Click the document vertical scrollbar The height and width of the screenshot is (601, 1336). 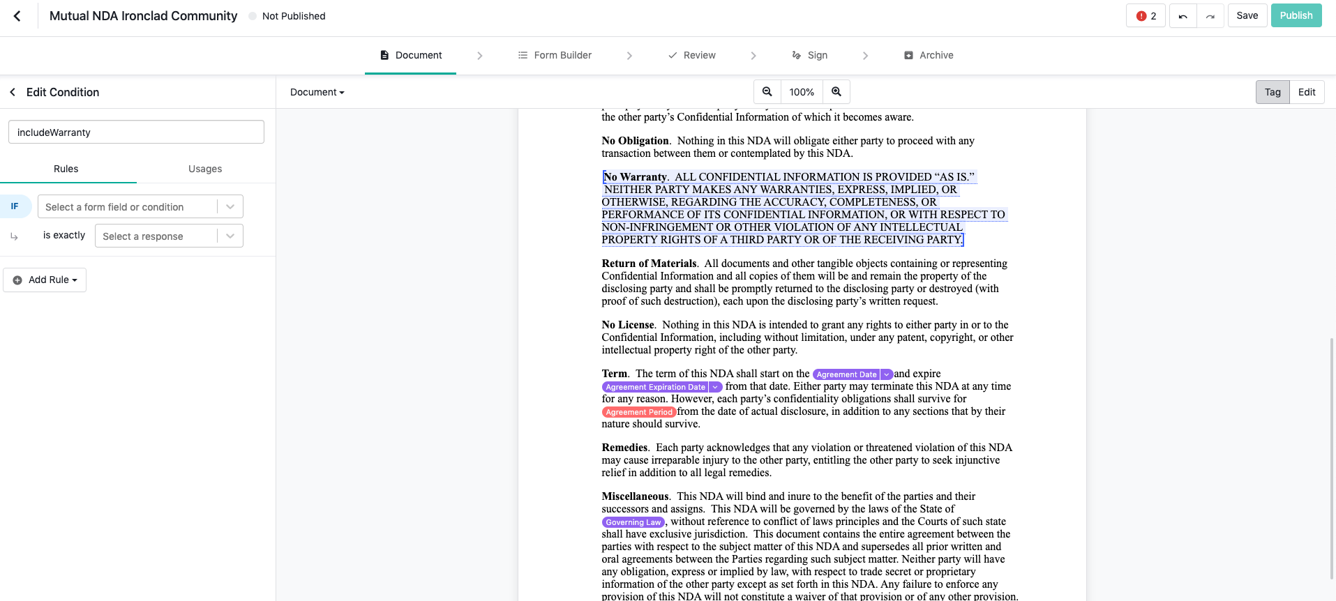coord(1332,457)
